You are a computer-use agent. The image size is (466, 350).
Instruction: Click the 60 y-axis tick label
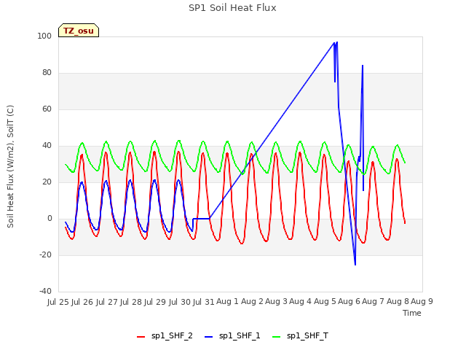(47, 109)
